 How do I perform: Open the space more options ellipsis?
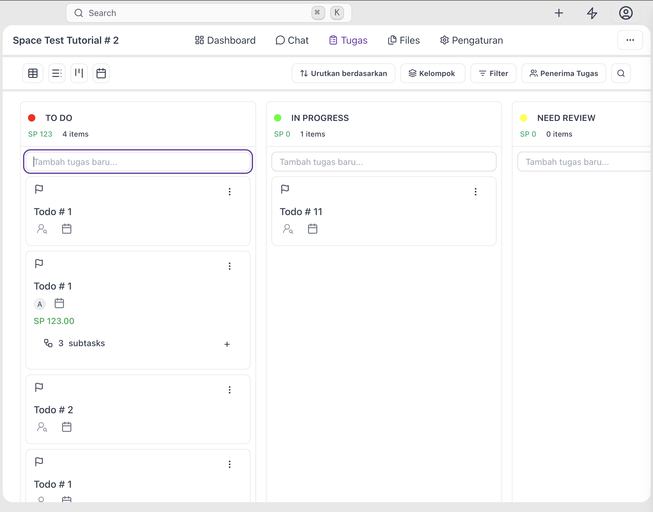tap(630, 40)
